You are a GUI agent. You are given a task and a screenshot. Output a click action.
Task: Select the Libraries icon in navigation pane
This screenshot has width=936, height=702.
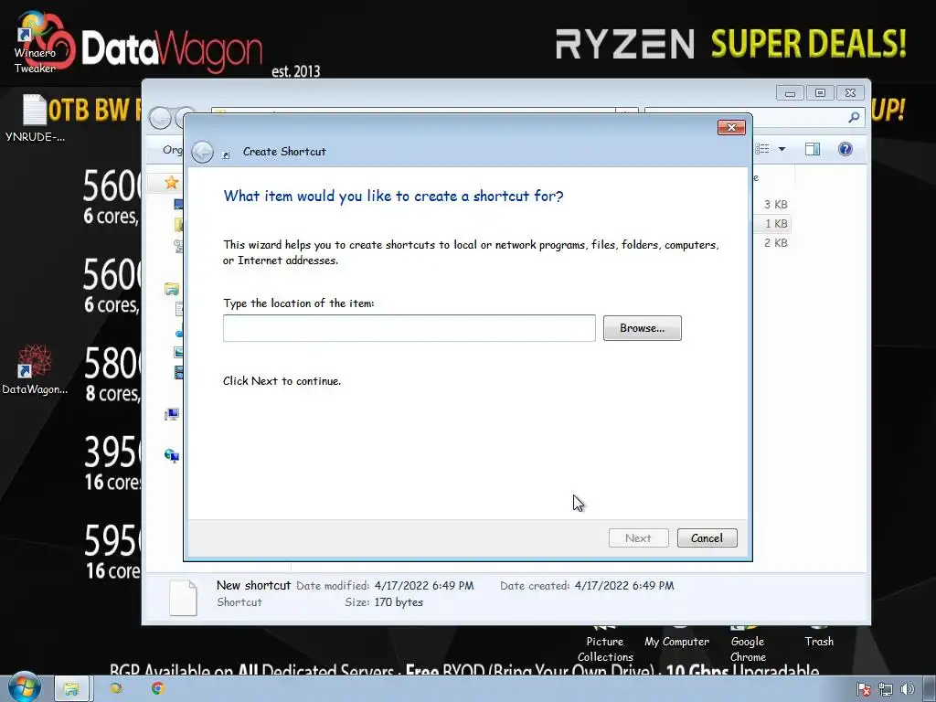pos(171,290)
